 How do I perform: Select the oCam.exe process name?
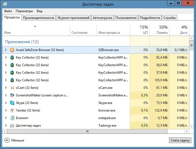pyautogui.click(x=105, y=88)
